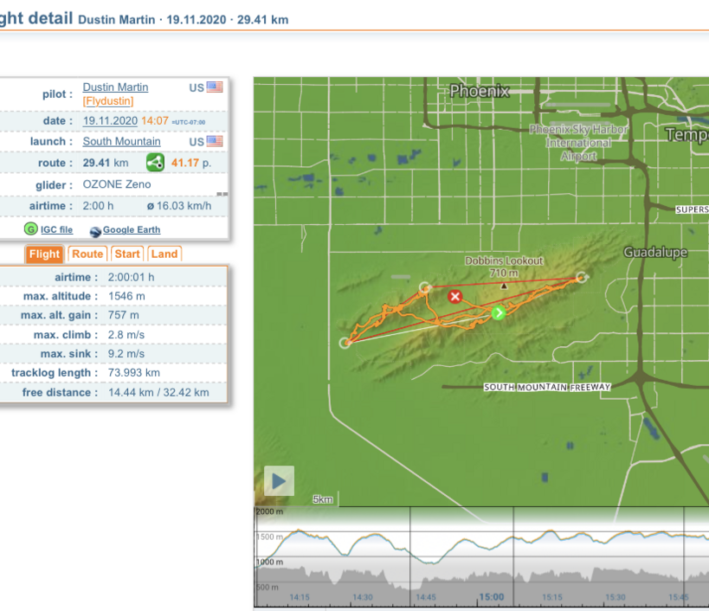Click the Phoenix Sky Harbor Airport label

[579, 143]
